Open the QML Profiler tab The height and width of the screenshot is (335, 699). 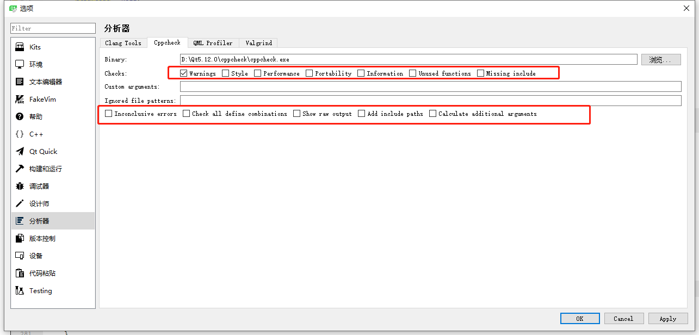[x=213, y=42]
